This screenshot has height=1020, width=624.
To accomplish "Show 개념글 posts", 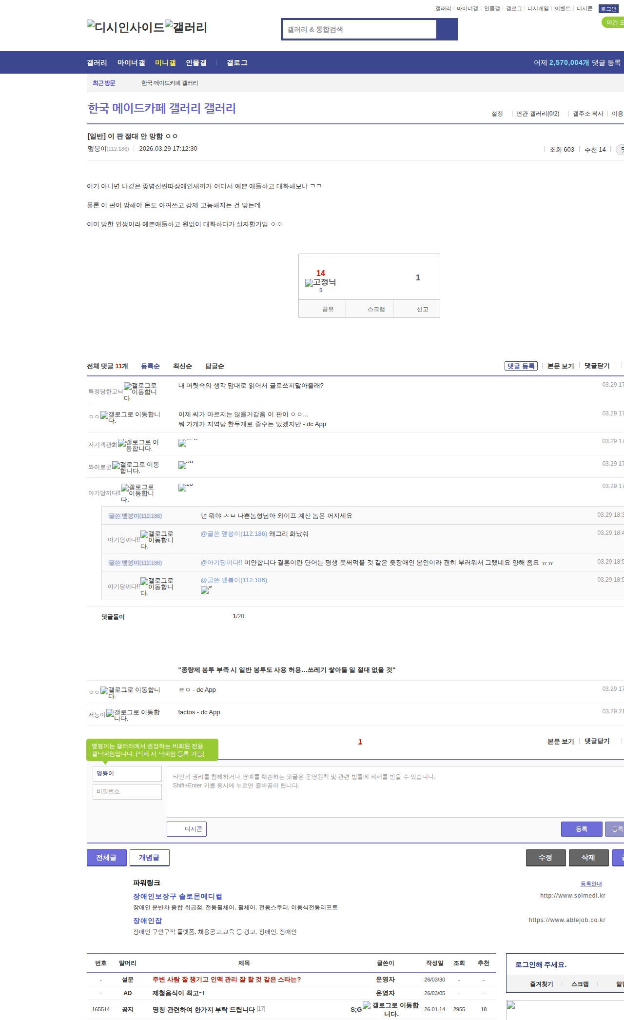I will 149,858.
